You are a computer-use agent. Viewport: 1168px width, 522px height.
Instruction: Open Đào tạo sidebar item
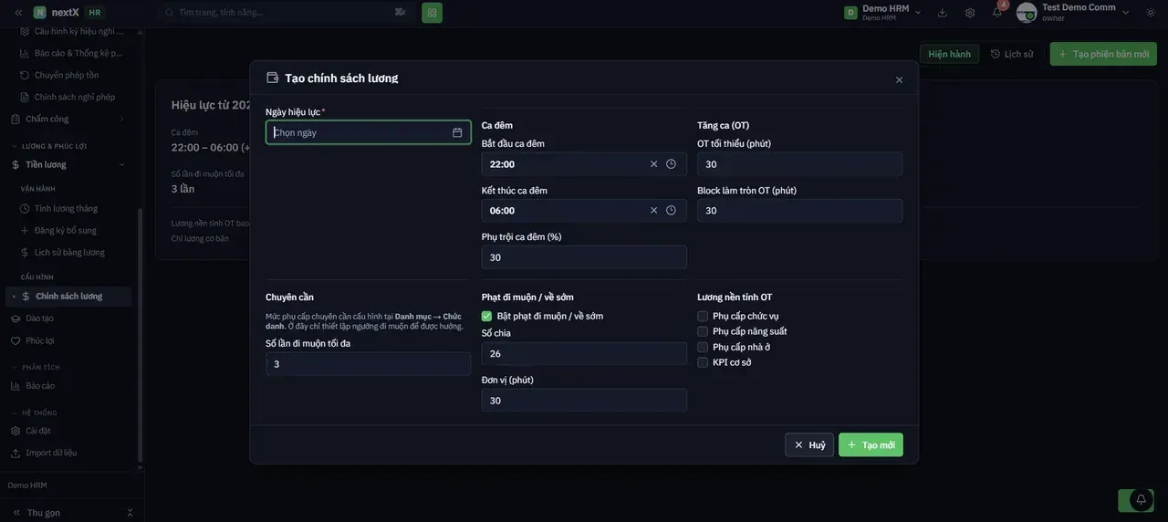[68, 318]
